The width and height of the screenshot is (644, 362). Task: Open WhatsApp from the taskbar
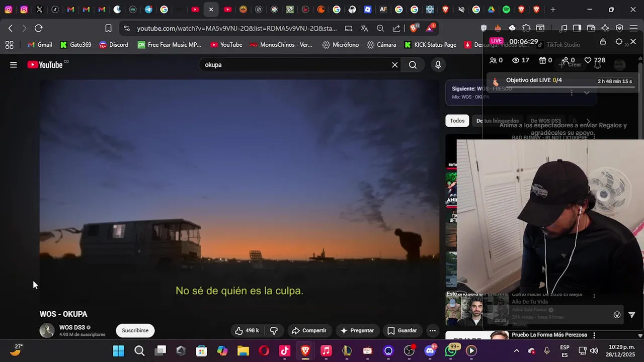[x=451, y=351]
